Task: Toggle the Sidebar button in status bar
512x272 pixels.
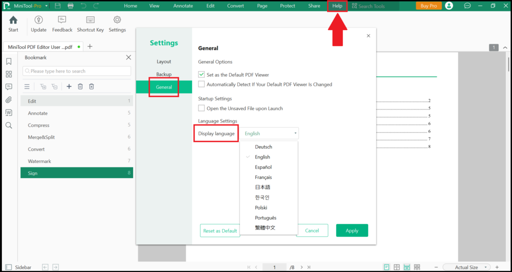Action: [x=18, y=267]
